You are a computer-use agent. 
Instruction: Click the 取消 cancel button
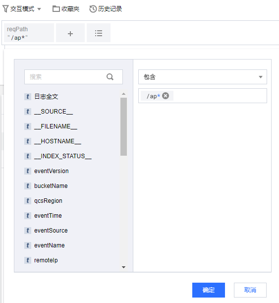pyautogui.click(x=250, y=290)
